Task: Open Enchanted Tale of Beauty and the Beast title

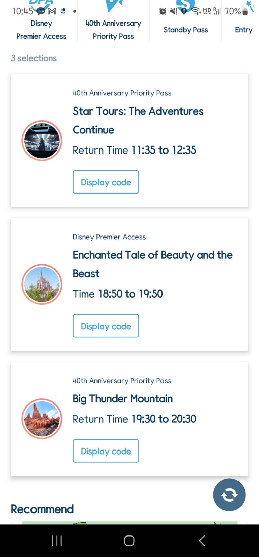Action: [153, 264]
